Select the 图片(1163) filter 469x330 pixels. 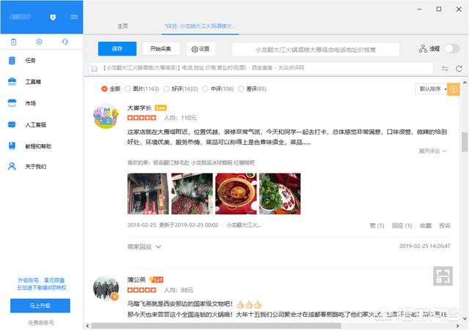coord(142,89)
